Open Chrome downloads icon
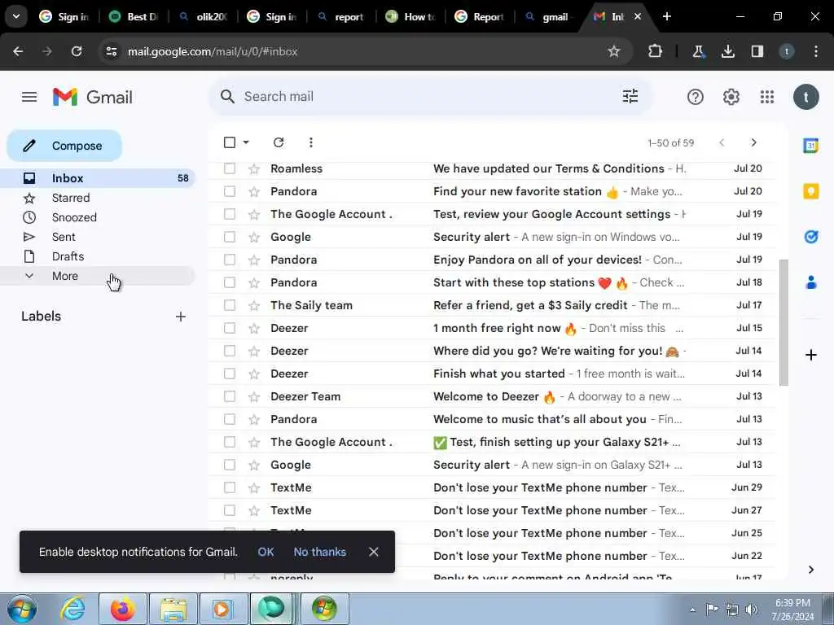This screenshot has height=625, width=834. point(727,51)
